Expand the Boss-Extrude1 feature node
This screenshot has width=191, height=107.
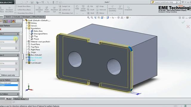(x=27, y=55)
